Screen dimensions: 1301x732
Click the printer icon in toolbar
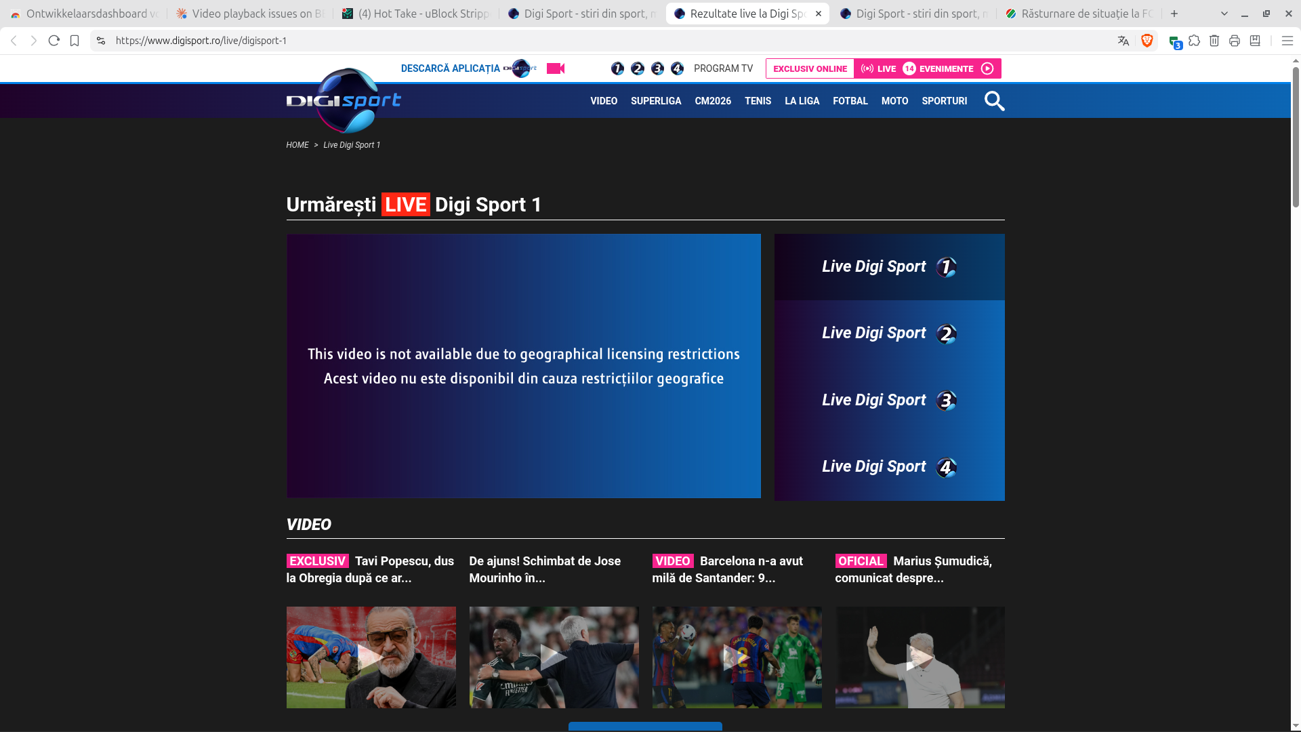pos(1235,41)
